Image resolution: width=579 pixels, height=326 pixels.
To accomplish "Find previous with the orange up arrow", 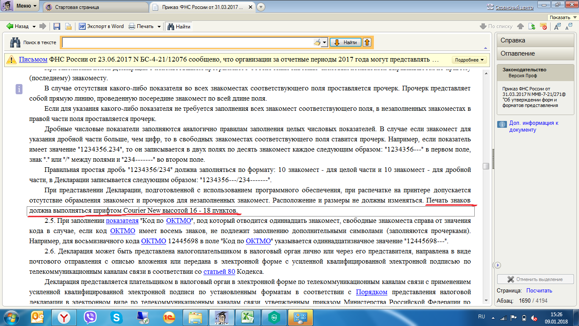I will pyautogui.click(x=367, y=42).
